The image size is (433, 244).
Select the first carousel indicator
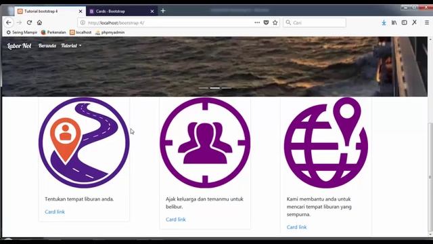[204, 88]
